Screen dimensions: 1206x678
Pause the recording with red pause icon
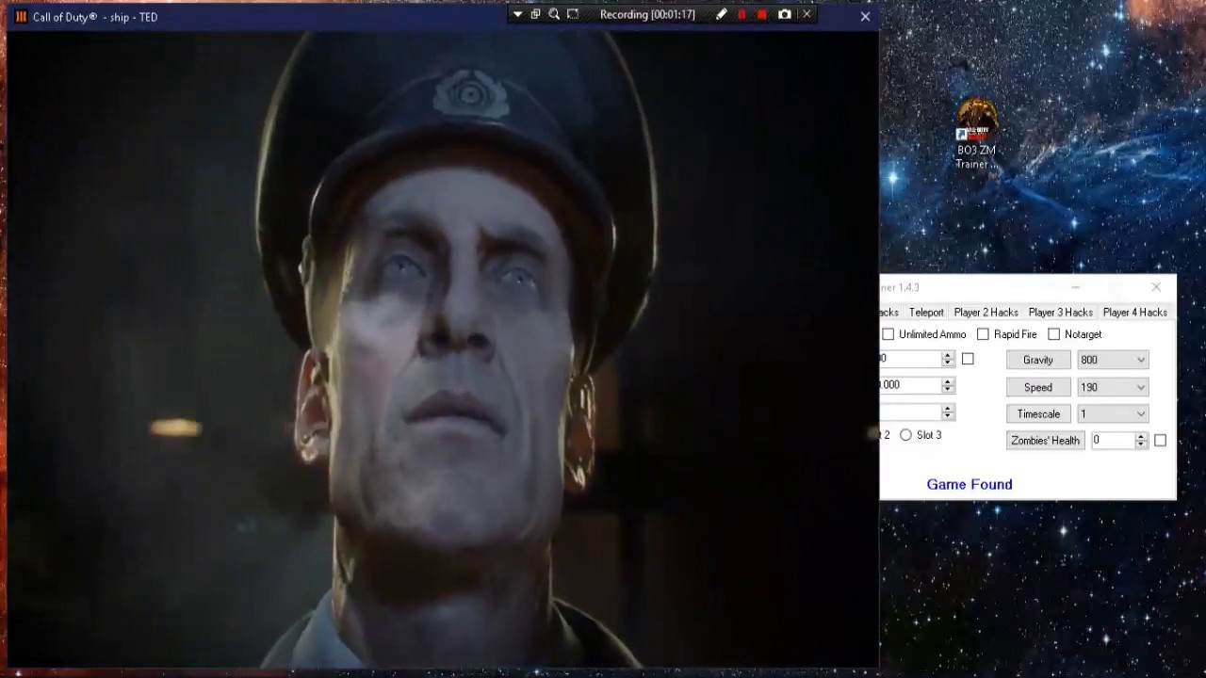coord(742,14)
